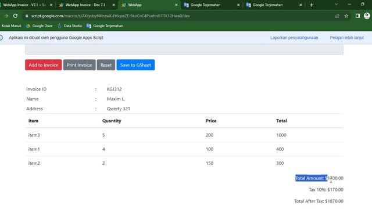
Task: Click item1 total value 400
Action: pyautogui.click(x=280, y=149)
